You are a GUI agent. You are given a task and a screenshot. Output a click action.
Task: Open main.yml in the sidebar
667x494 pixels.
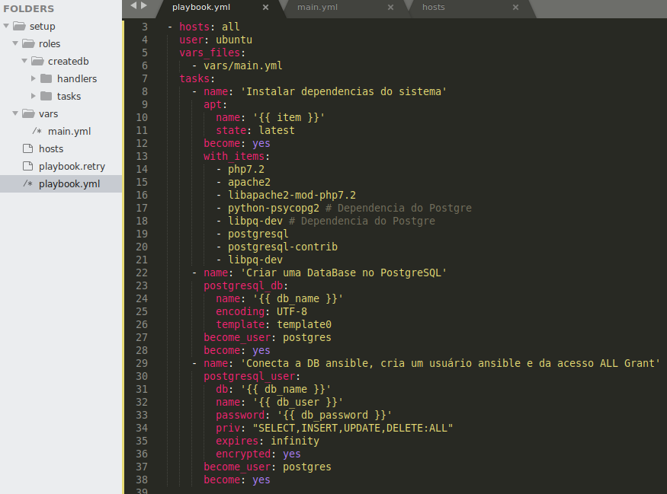(69, 131)
